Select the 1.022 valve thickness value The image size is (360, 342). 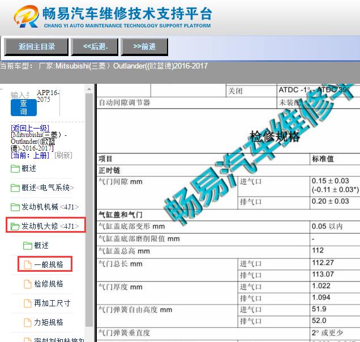(x=321, y=286)
